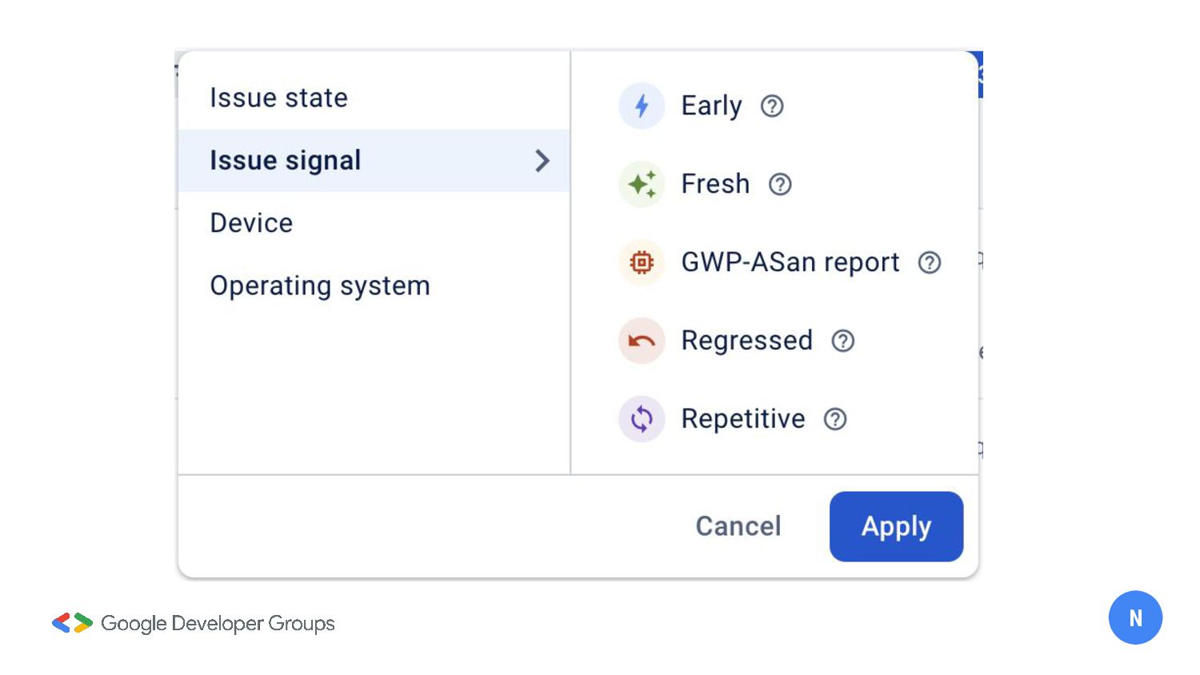Choose the Issue signal filter category

click(x=286, y=161)
